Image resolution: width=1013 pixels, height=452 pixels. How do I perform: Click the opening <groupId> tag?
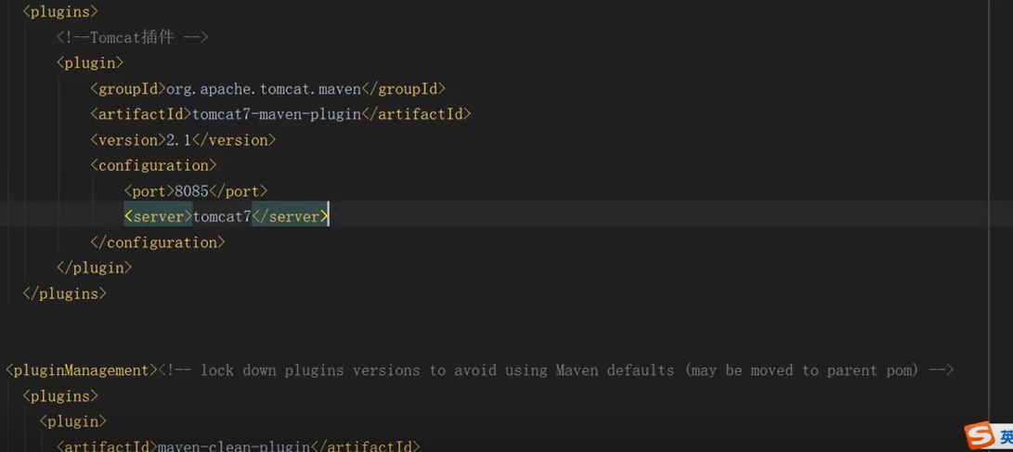tap(128, 88)
